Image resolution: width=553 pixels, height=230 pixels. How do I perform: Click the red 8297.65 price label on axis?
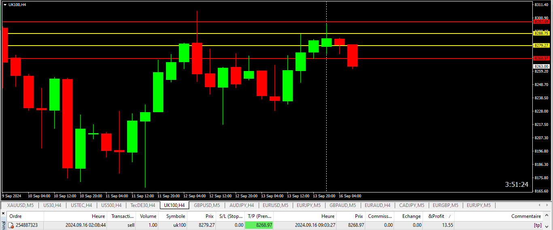tap(541, 22)
